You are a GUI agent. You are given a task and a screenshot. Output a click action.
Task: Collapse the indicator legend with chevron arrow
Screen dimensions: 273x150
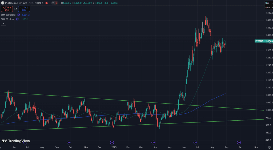[3, 24]
